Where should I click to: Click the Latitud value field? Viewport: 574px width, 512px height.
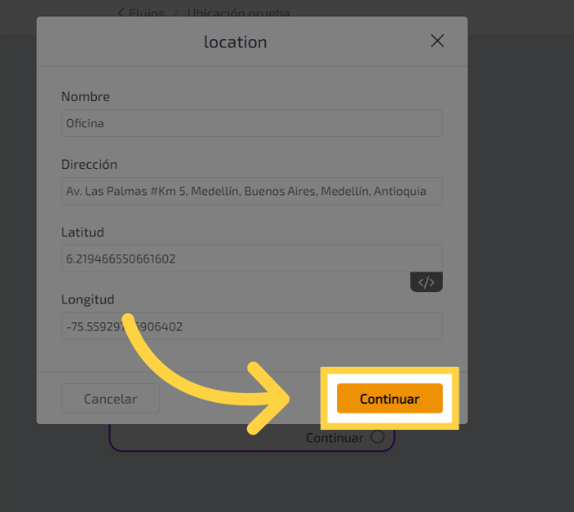(x=252, y=258)
